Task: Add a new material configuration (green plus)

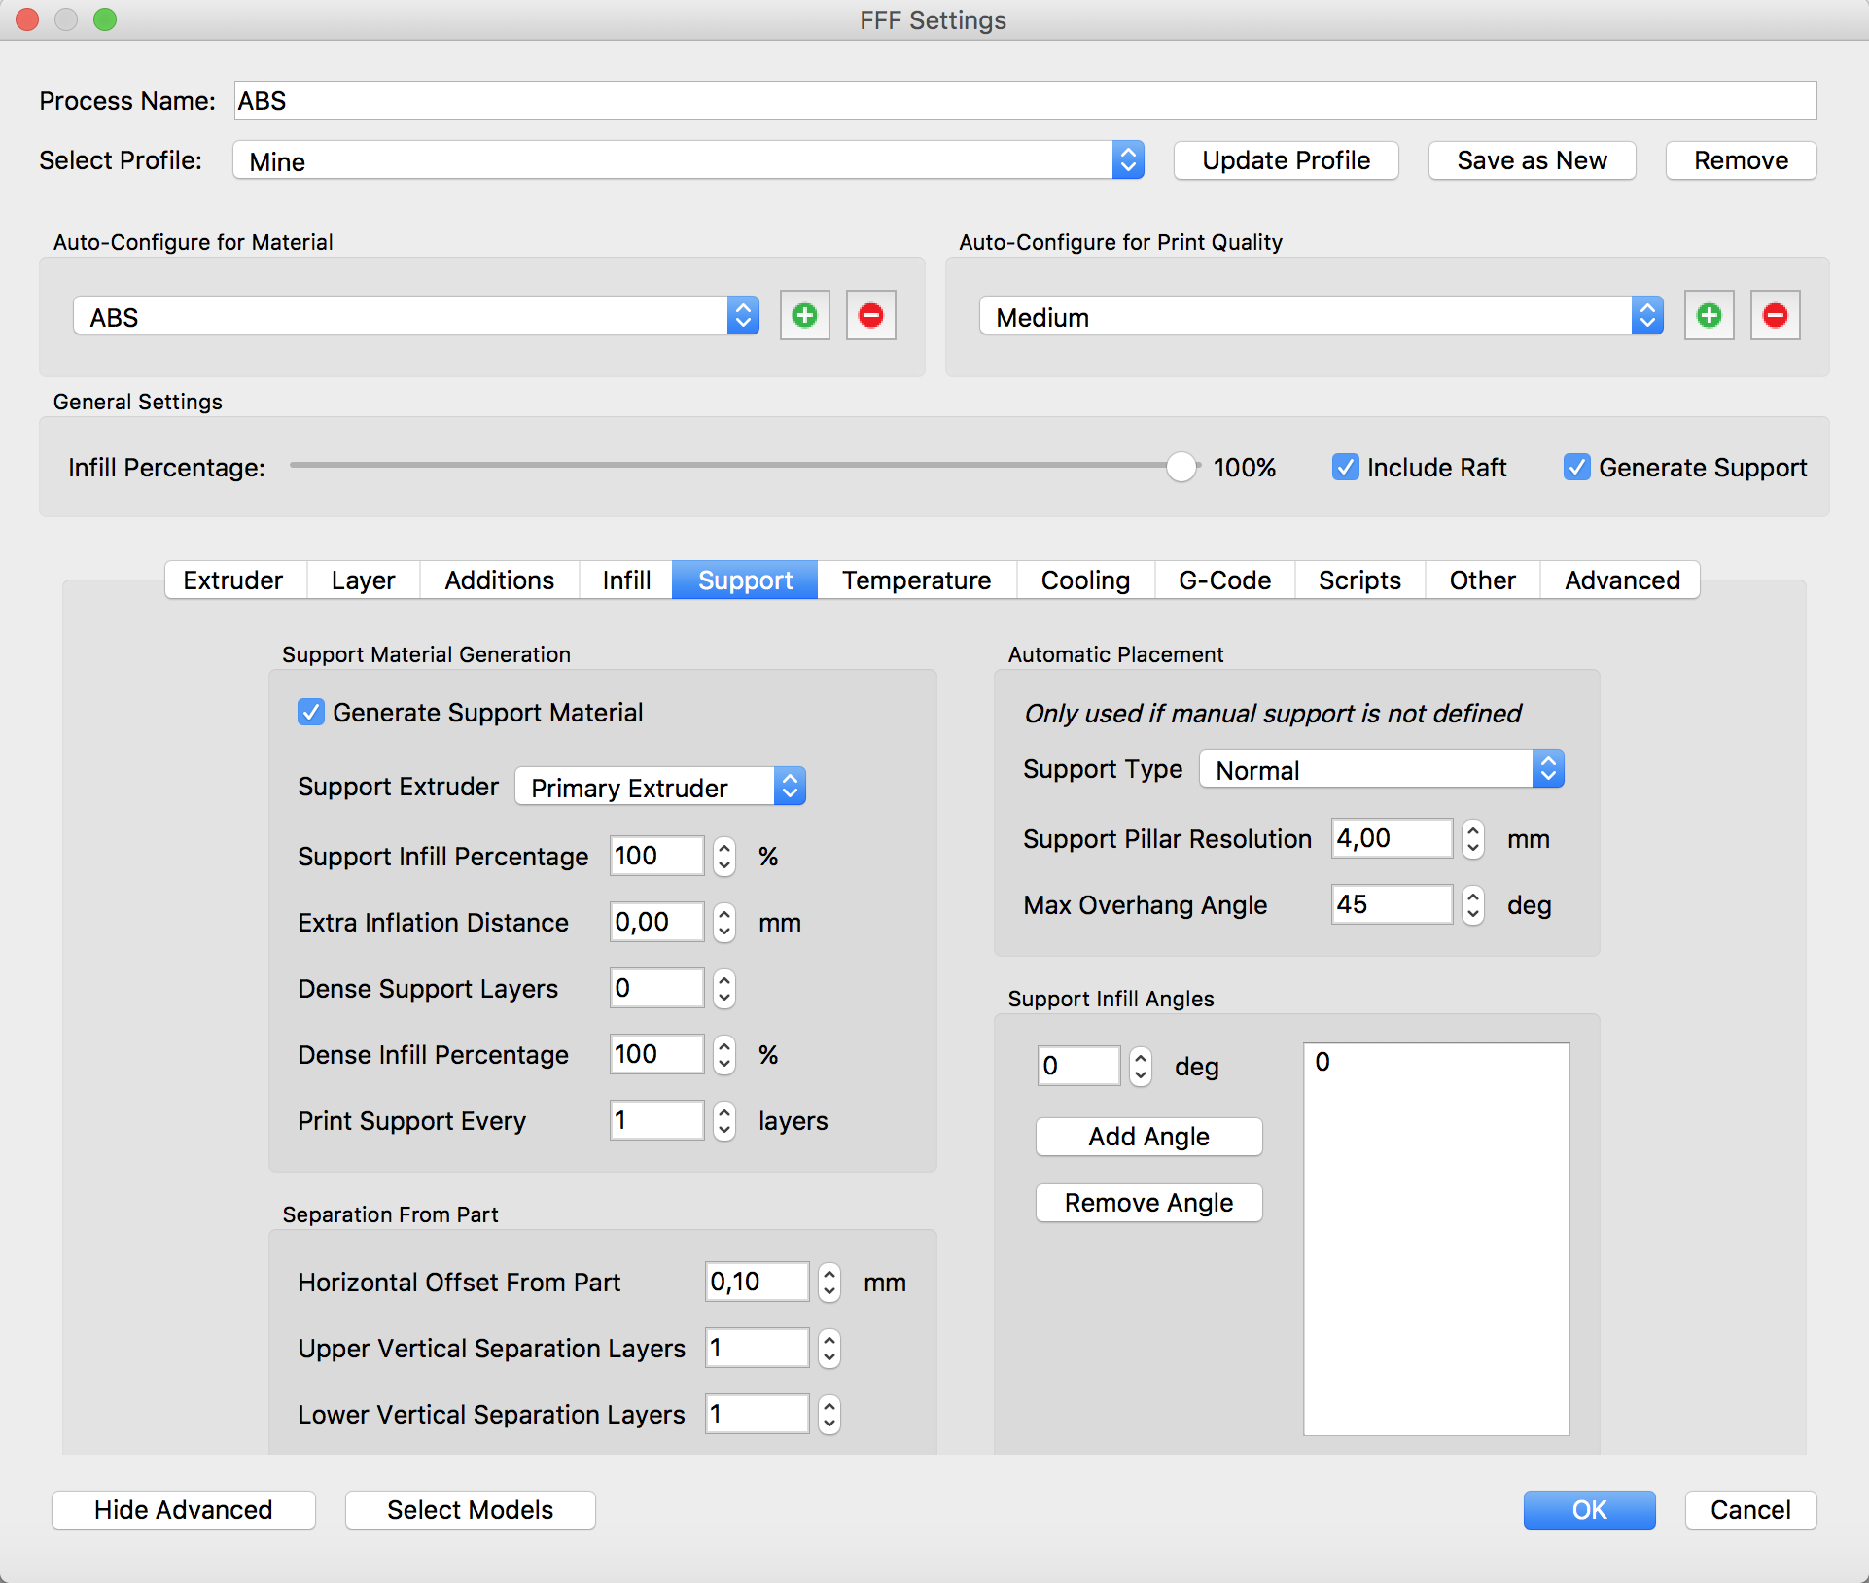Action: point(804,316)
